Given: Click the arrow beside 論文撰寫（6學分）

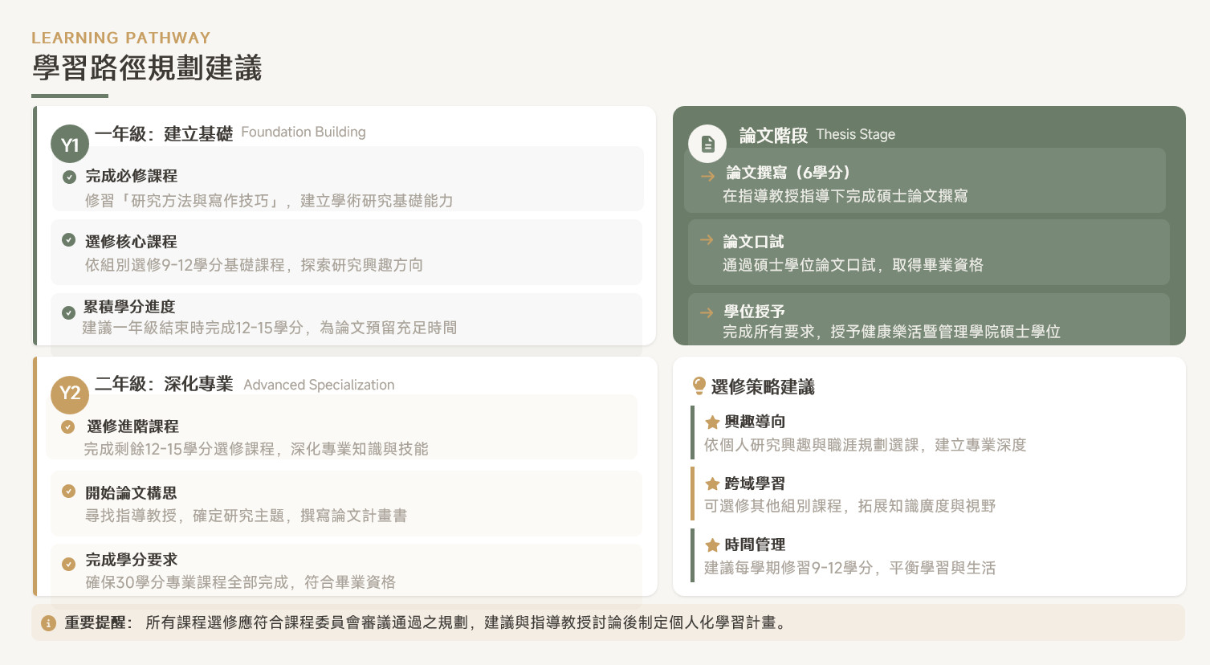Looking at the screenshot, I should (707, 177).
